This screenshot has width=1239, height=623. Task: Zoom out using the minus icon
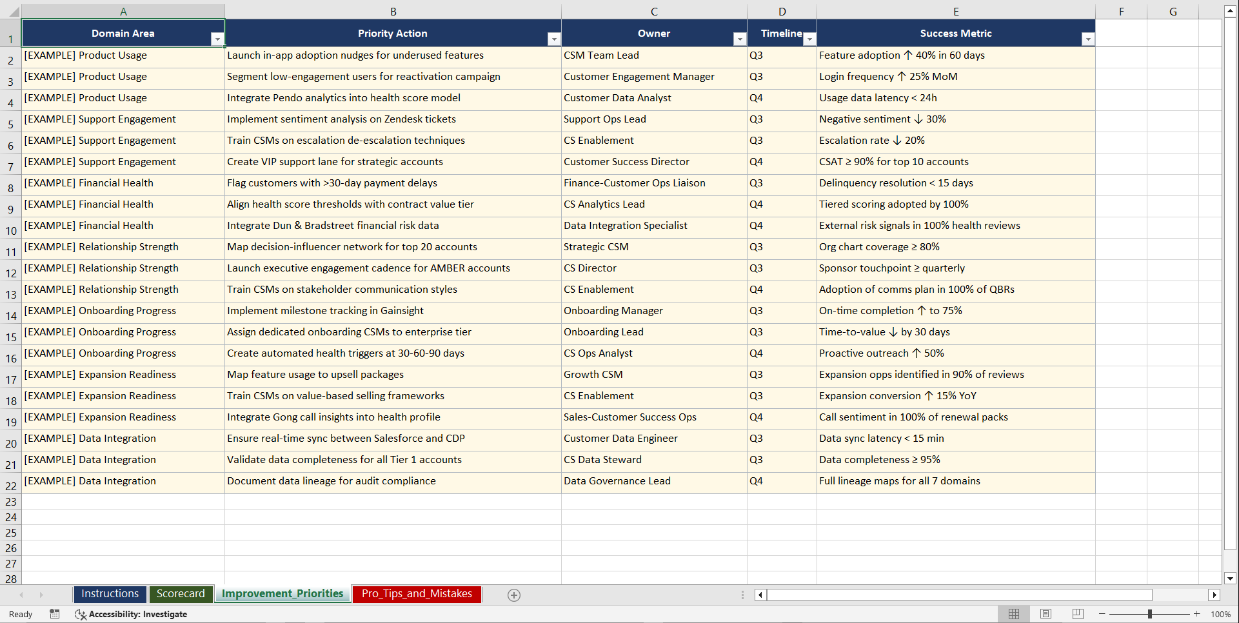point(1102,614)
